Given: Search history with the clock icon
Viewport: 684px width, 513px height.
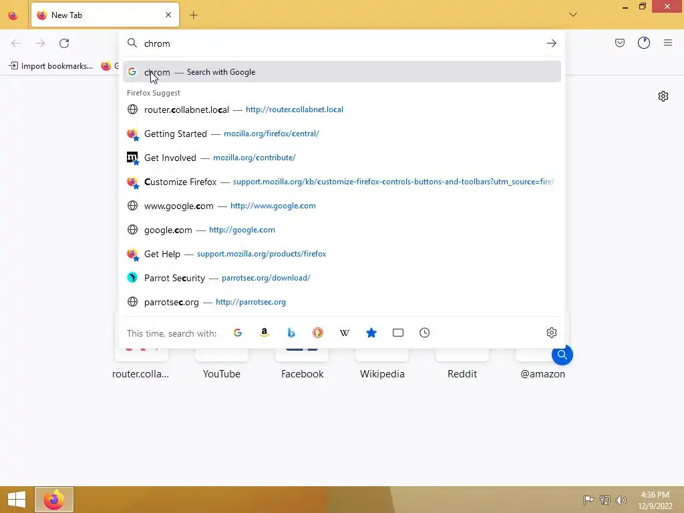Looking at the screenshot, I should tap(424, 333).
